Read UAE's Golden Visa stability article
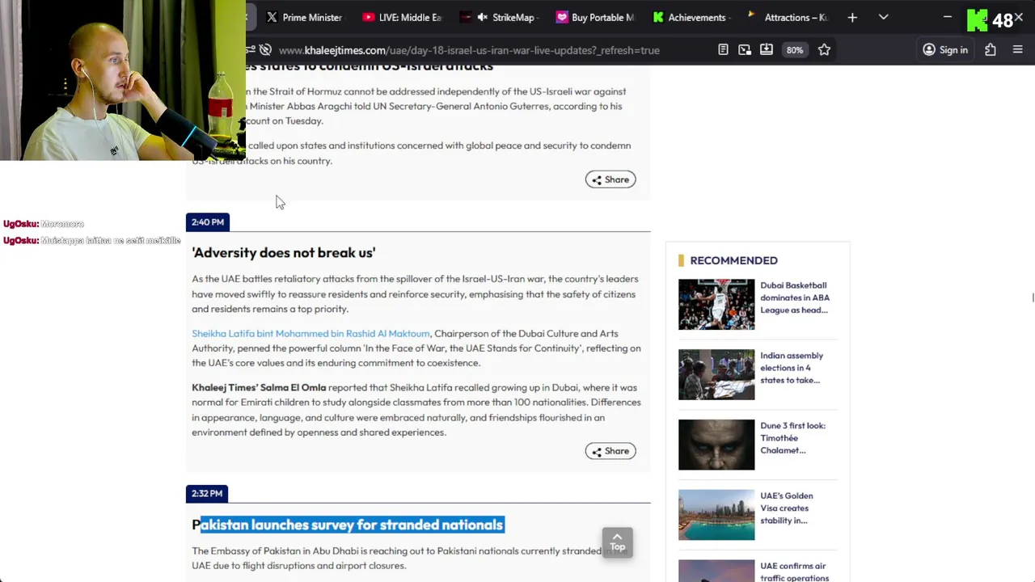Viewport: 1035px width, 582px height. [787, 508]
